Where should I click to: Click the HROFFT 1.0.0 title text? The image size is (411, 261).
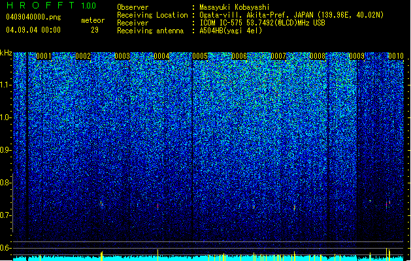point(52,5)
